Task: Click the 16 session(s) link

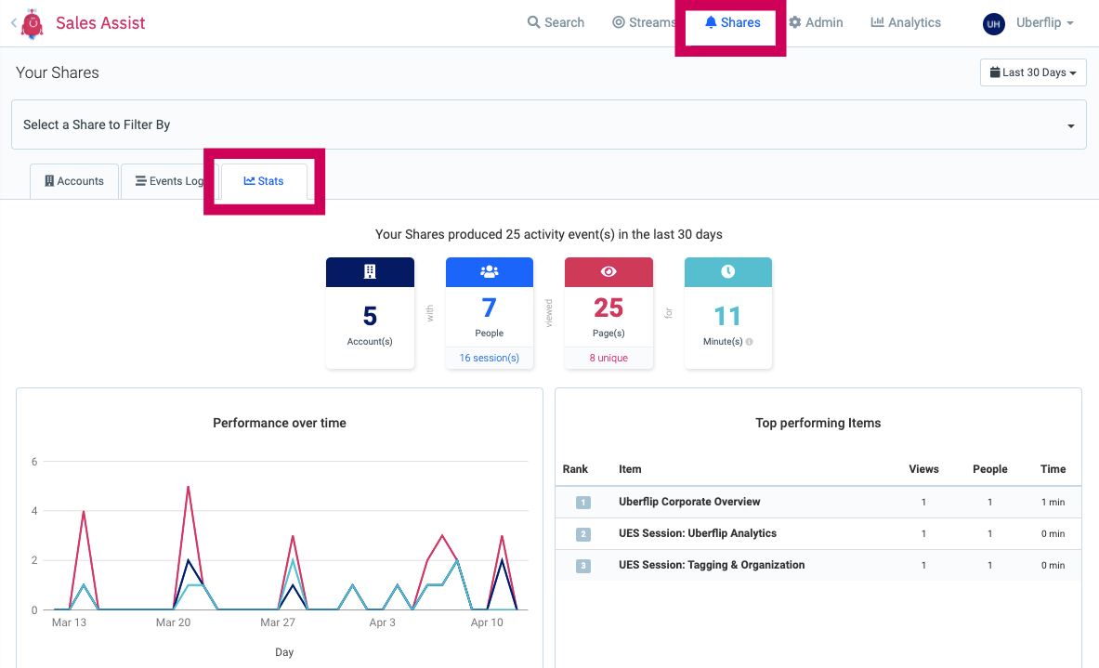Action: (490, 358)
